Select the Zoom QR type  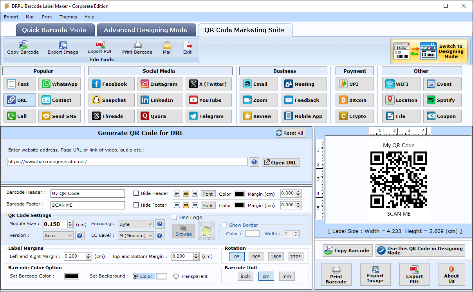[259, 100]
